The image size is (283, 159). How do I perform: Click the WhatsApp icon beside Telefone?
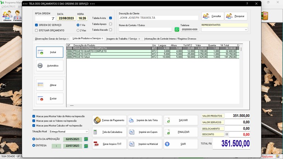pos(177,30)
